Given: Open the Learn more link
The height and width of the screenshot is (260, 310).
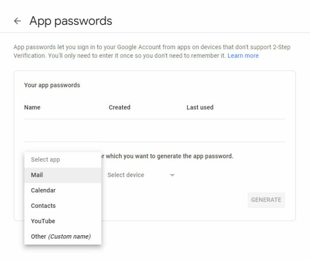Looking at the screenshot, I should click(x=243, y=55).
